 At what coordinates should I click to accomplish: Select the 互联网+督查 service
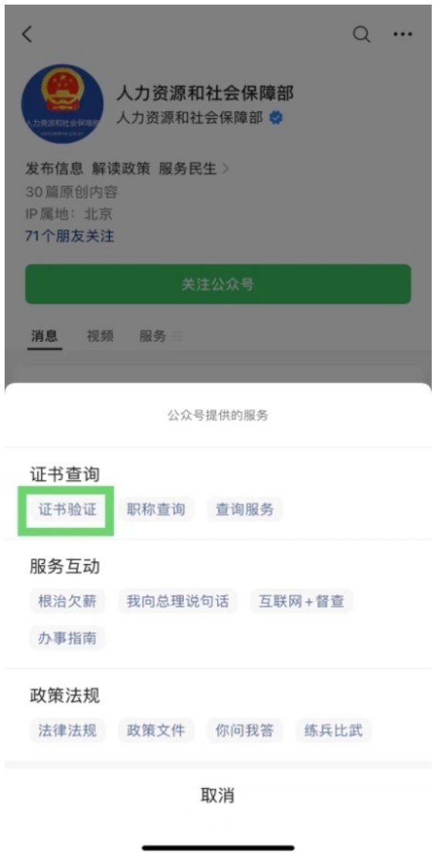pos(302,601)
